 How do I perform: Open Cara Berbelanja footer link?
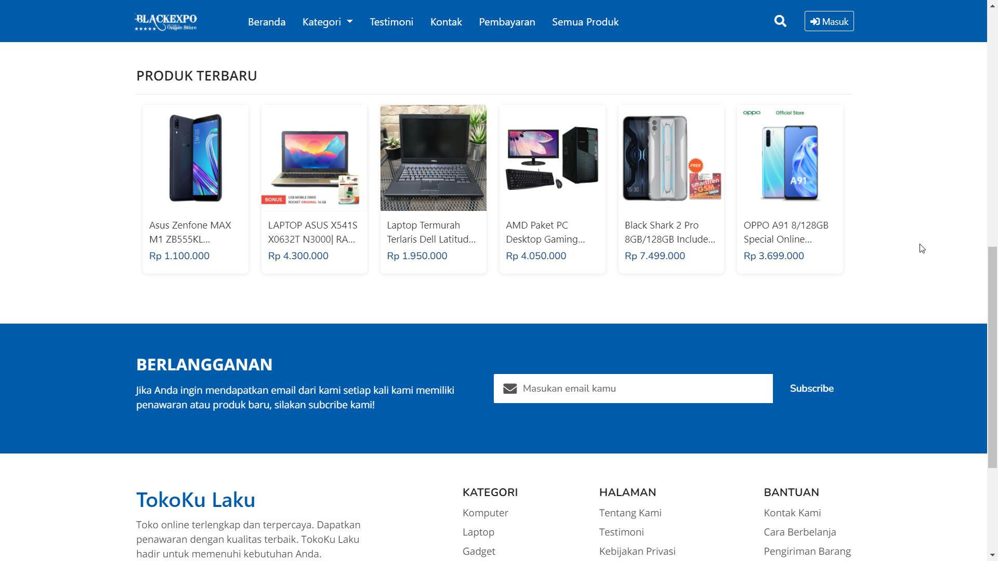(x=800, y=532)
